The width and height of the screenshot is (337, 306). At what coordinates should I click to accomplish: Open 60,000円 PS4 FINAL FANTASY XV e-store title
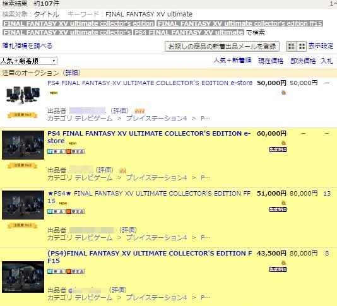coord(149,137)
